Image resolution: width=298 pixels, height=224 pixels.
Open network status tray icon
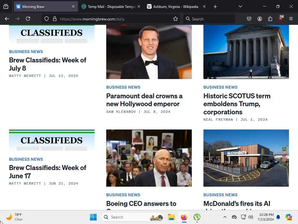243,217
